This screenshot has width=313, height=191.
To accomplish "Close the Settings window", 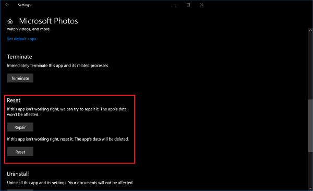I will [201, 5].
